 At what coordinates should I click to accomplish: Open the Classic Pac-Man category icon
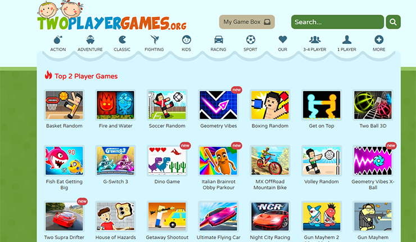[122, 40]
